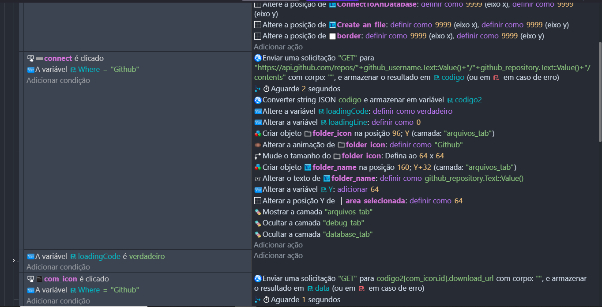Click the network icon of the api.github.com GET request action

tap(258, 58)
